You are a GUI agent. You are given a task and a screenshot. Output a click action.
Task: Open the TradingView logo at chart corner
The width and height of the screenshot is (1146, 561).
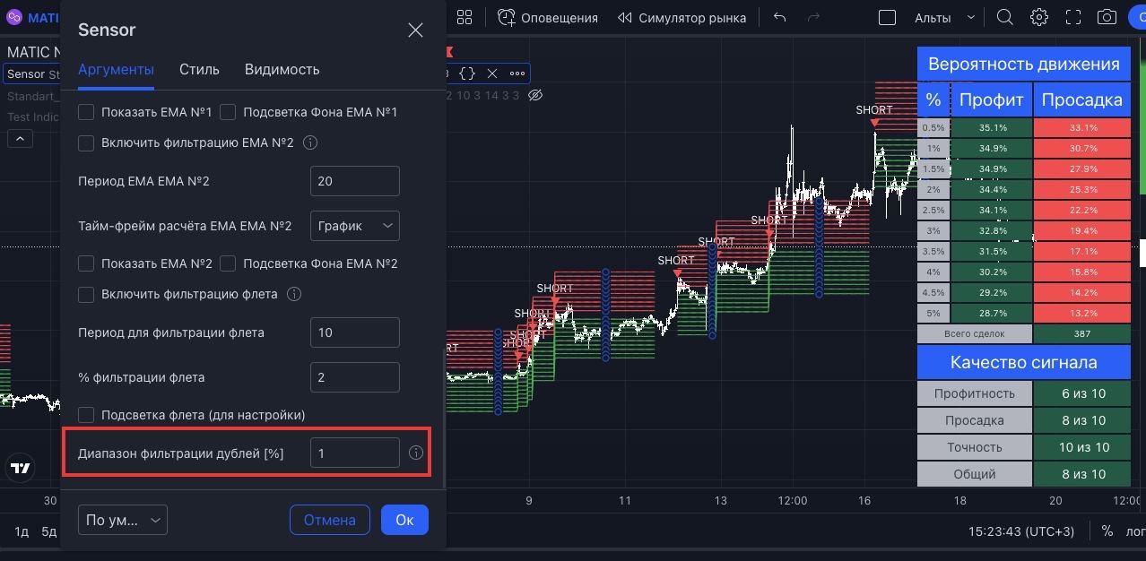(x=22, y=468)
